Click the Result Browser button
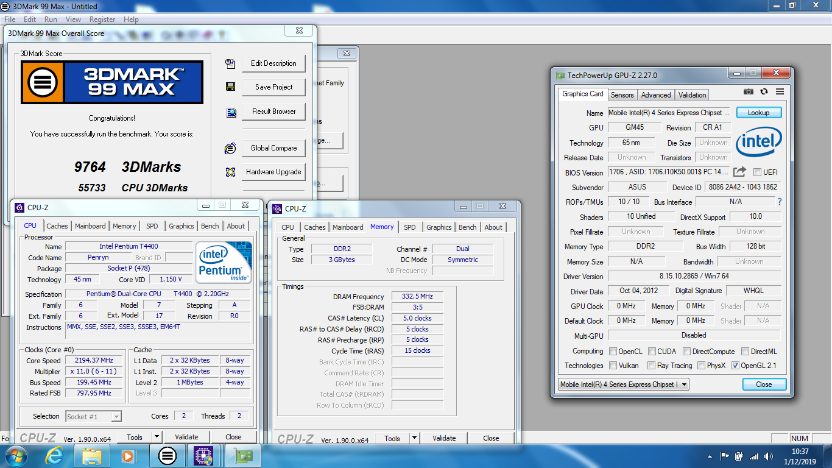 273,112
